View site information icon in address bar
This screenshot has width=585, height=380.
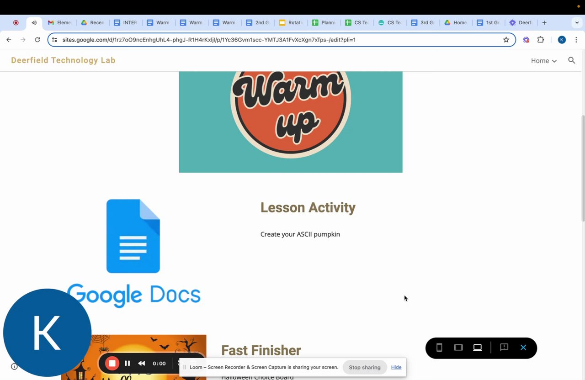coord(54,40)
